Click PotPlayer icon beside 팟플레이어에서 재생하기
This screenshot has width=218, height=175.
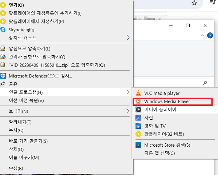(x=3, y=21)
